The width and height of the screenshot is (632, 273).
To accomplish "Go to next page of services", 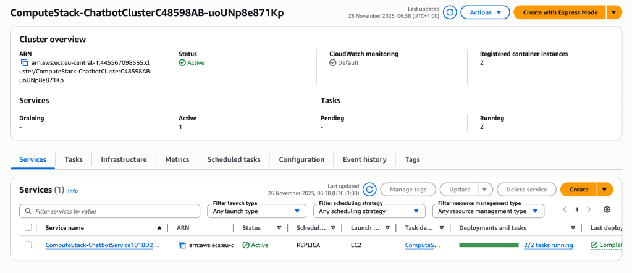I will (589, 210).
